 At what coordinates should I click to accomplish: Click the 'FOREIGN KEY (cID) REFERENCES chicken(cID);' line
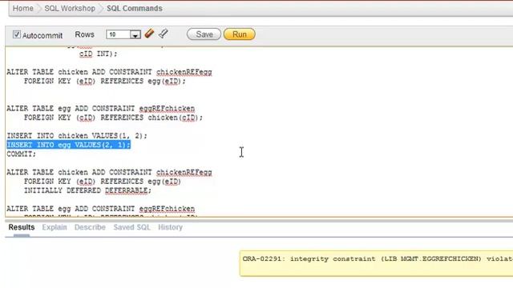pyautogui.click(x=113, y=118)
